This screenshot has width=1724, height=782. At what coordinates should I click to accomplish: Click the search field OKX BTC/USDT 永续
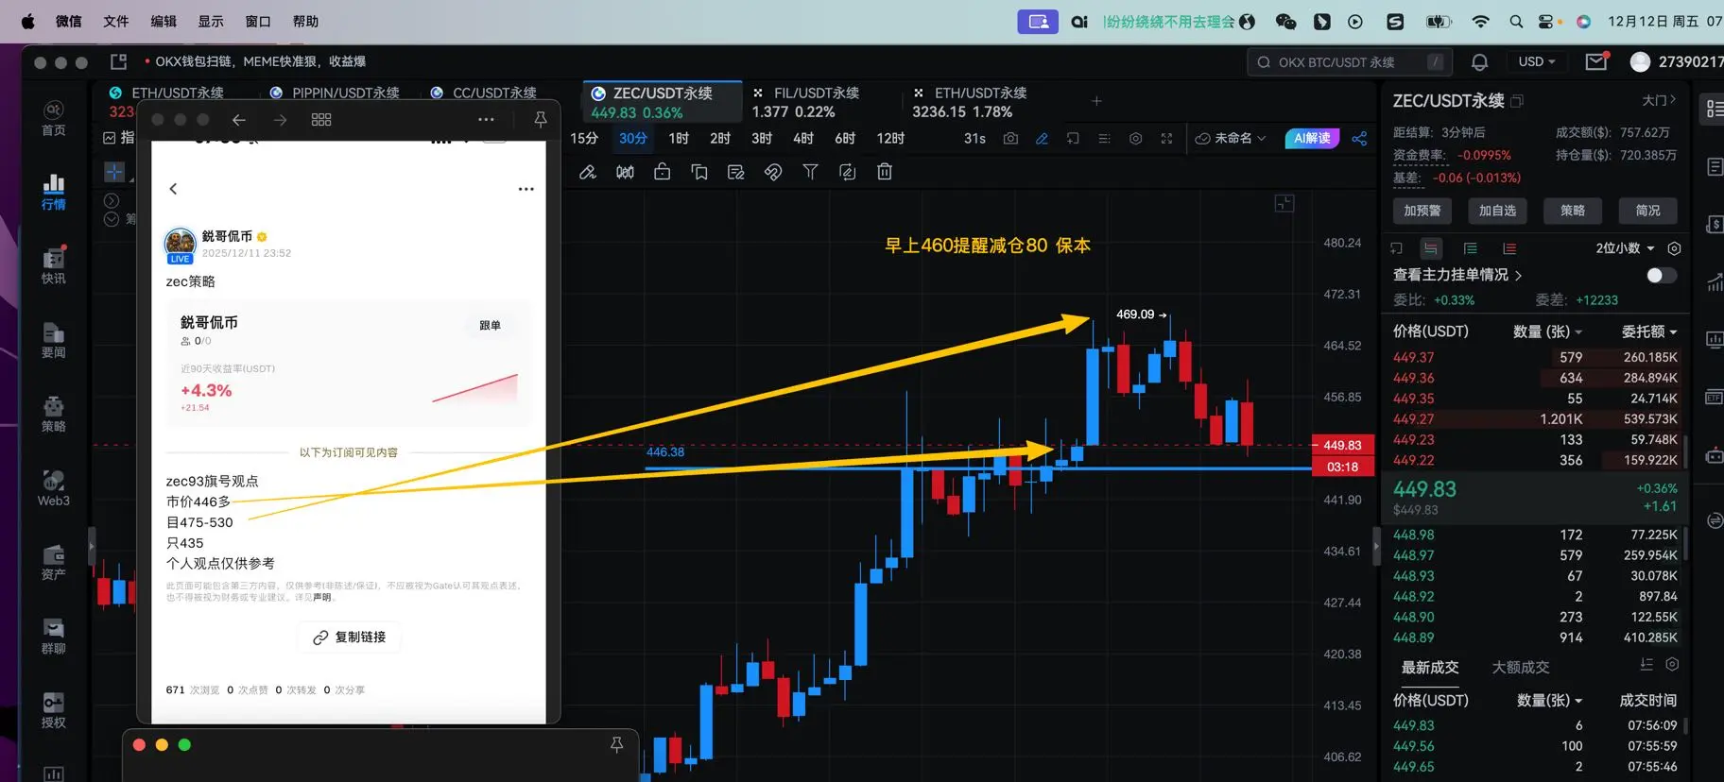coord(1352,62)
